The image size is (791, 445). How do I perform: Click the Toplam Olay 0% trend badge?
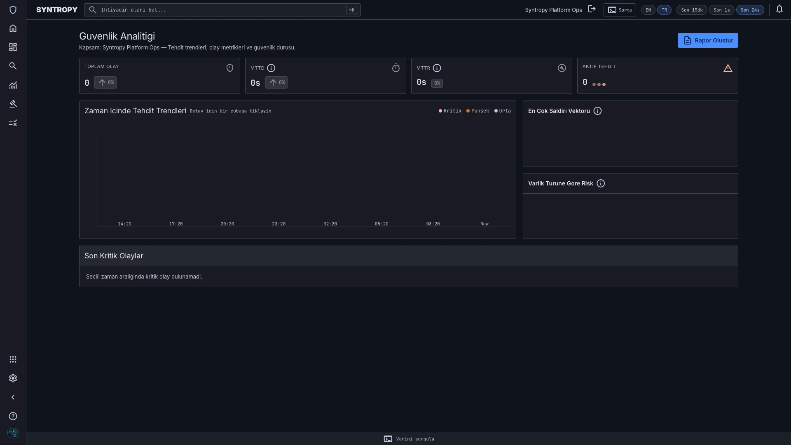point(105,82)
